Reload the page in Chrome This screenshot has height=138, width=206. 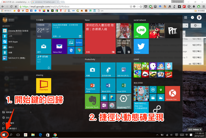point(11,7)
